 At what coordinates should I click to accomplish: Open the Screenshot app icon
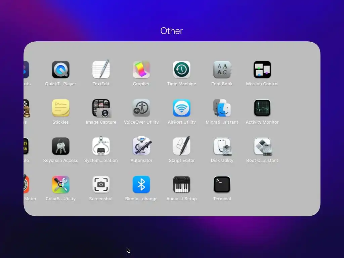click(x=101, y=184)
